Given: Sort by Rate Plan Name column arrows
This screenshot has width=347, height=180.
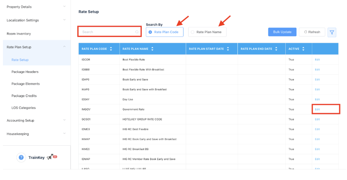Looking at the screenshot, I should point(152,49).
